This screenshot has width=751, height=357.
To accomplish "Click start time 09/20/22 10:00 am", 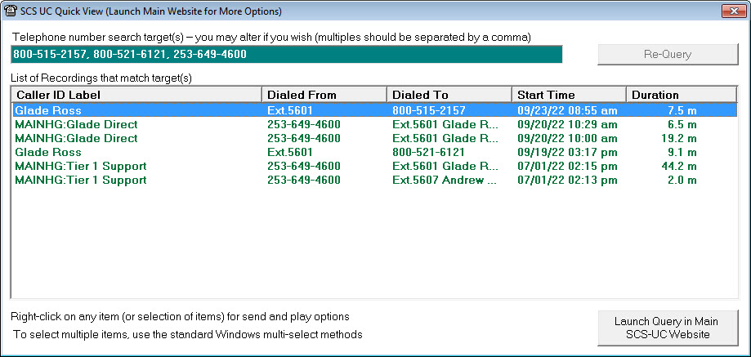I will tap(568, 138).
